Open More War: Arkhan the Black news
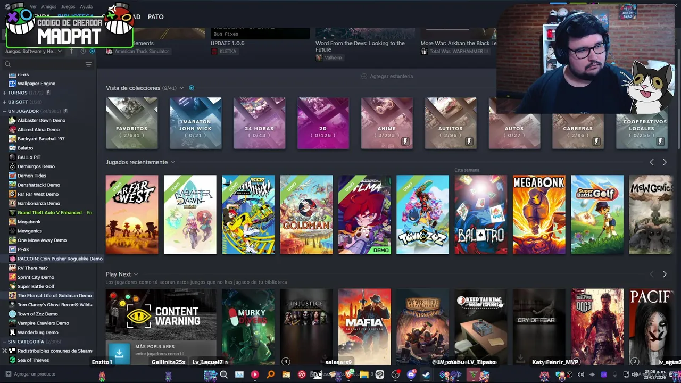This screenshot has height=383, width=681. (458, 43)
